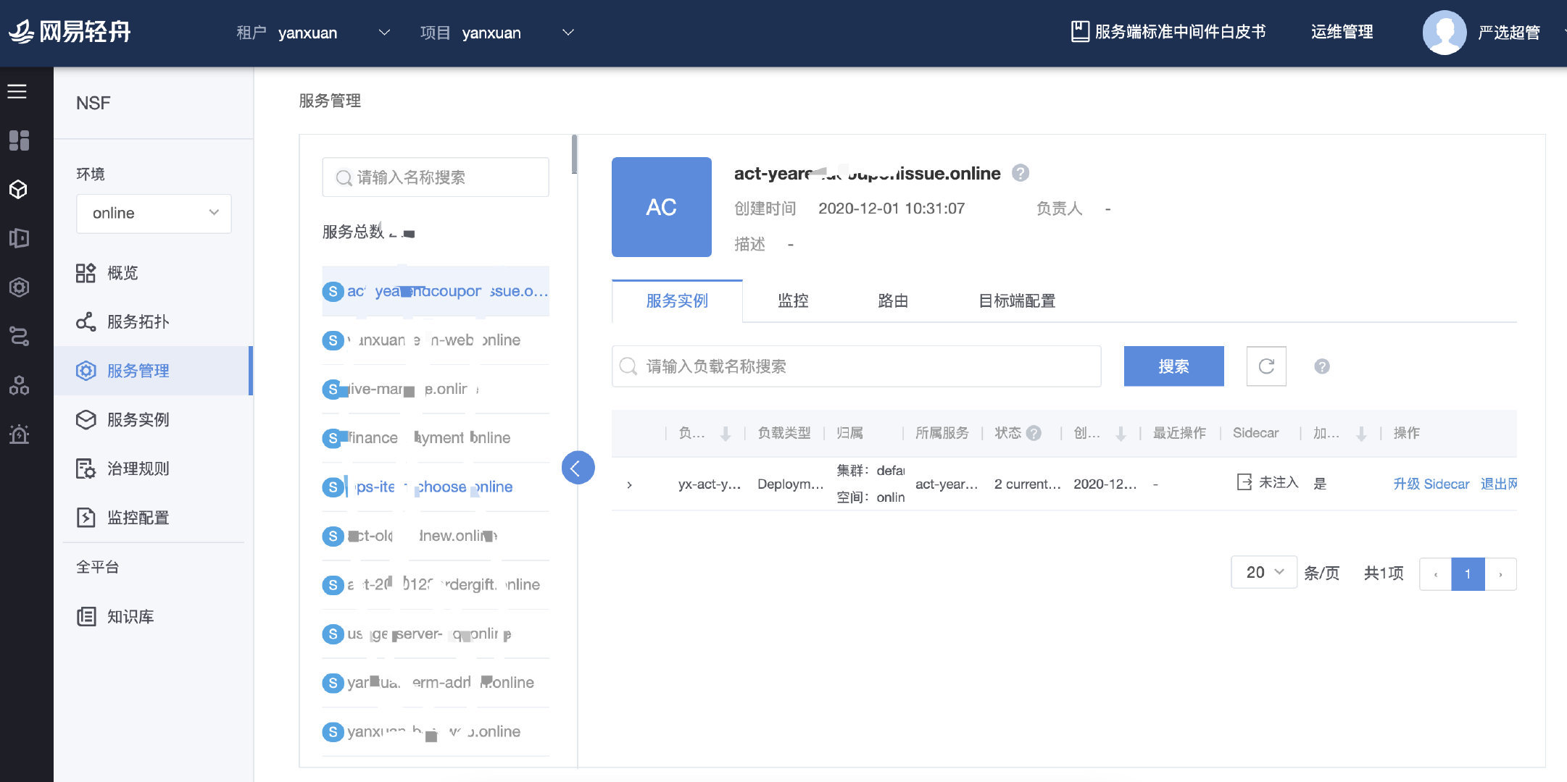Click the hamburger menu icon

point(17,91)
